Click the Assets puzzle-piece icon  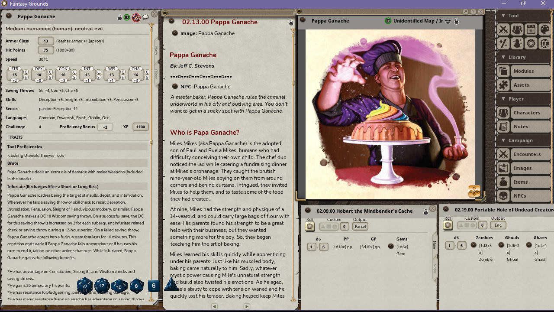(x=503, y=84)
